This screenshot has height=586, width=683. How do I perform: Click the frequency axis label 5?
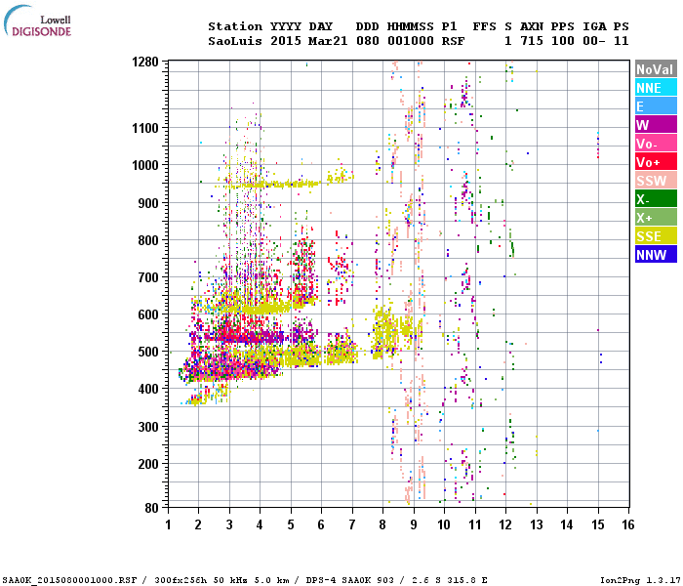coord(291,524)
